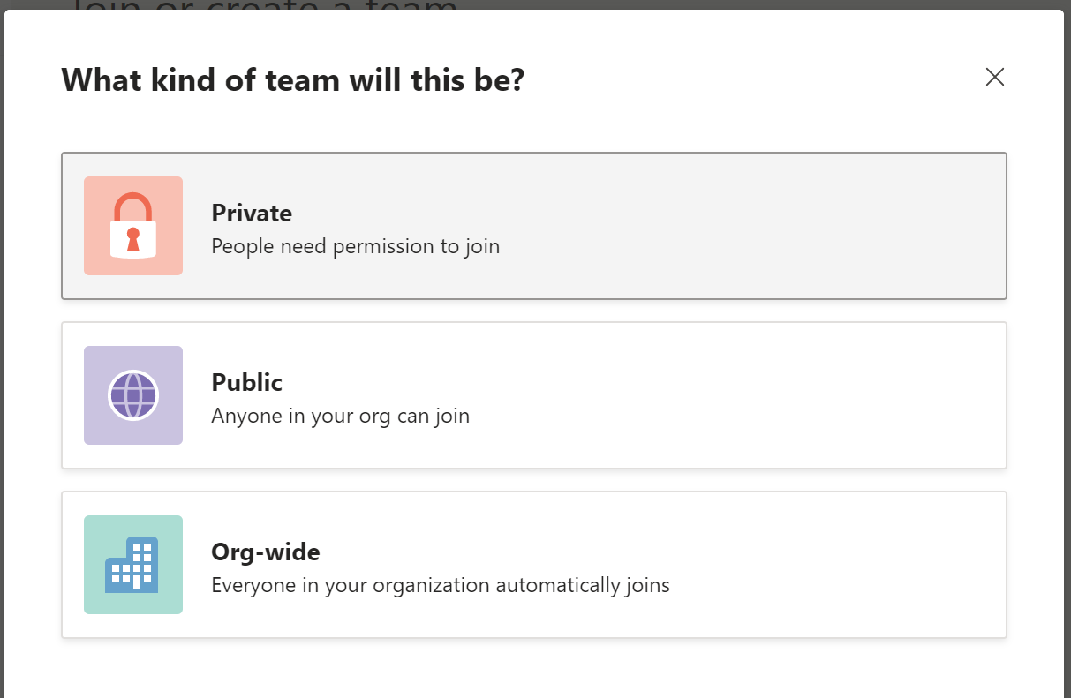1071x698 pixels.
Task: Click the red padlock Private icon
Action: pyautogui.click(x=133, y=225)
